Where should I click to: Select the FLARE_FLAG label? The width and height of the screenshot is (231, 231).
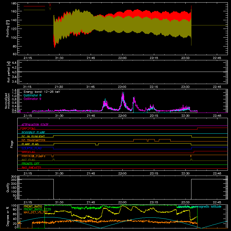click(x=30, y=144)
